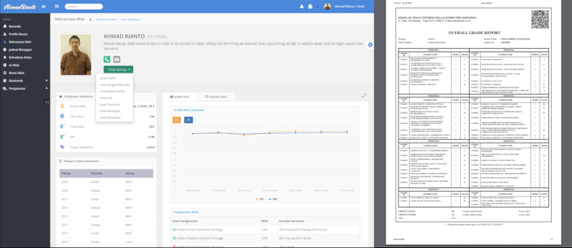The width and height of the screenshot is (572, 248).
Task: Click the Dosen Wali orange person icon
Action: 62,106
